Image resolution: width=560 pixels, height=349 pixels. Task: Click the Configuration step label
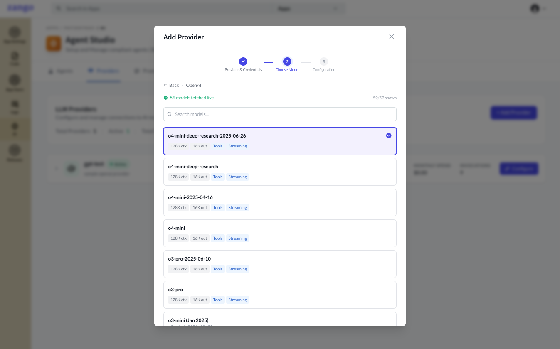coord(324,70)
